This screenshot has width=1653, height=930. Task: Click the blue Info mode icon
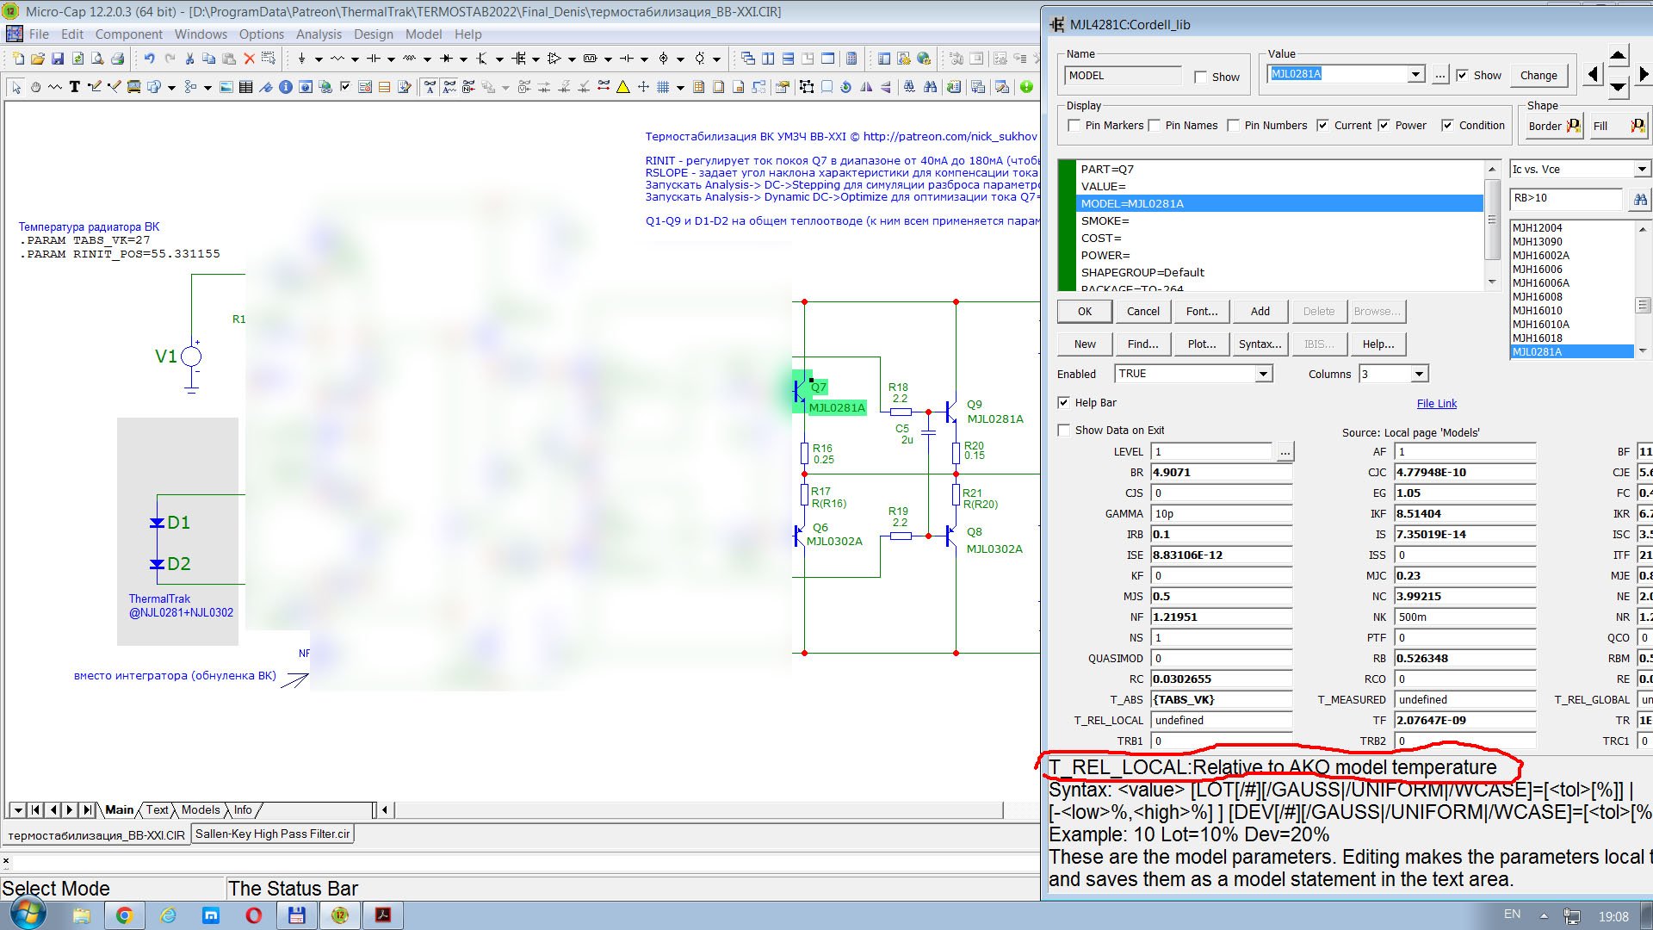285,86
